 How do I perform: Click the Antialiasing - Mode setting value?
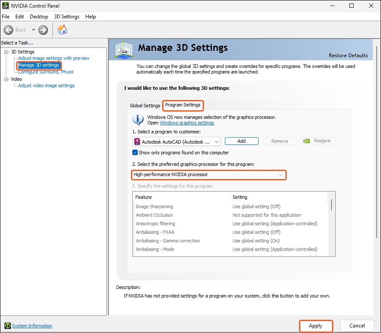275,249
